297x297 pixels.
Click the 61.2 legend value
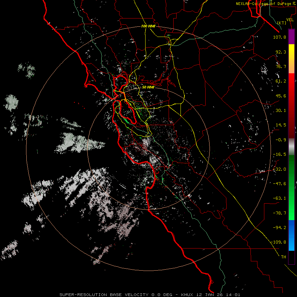click(x=281, y=81)
